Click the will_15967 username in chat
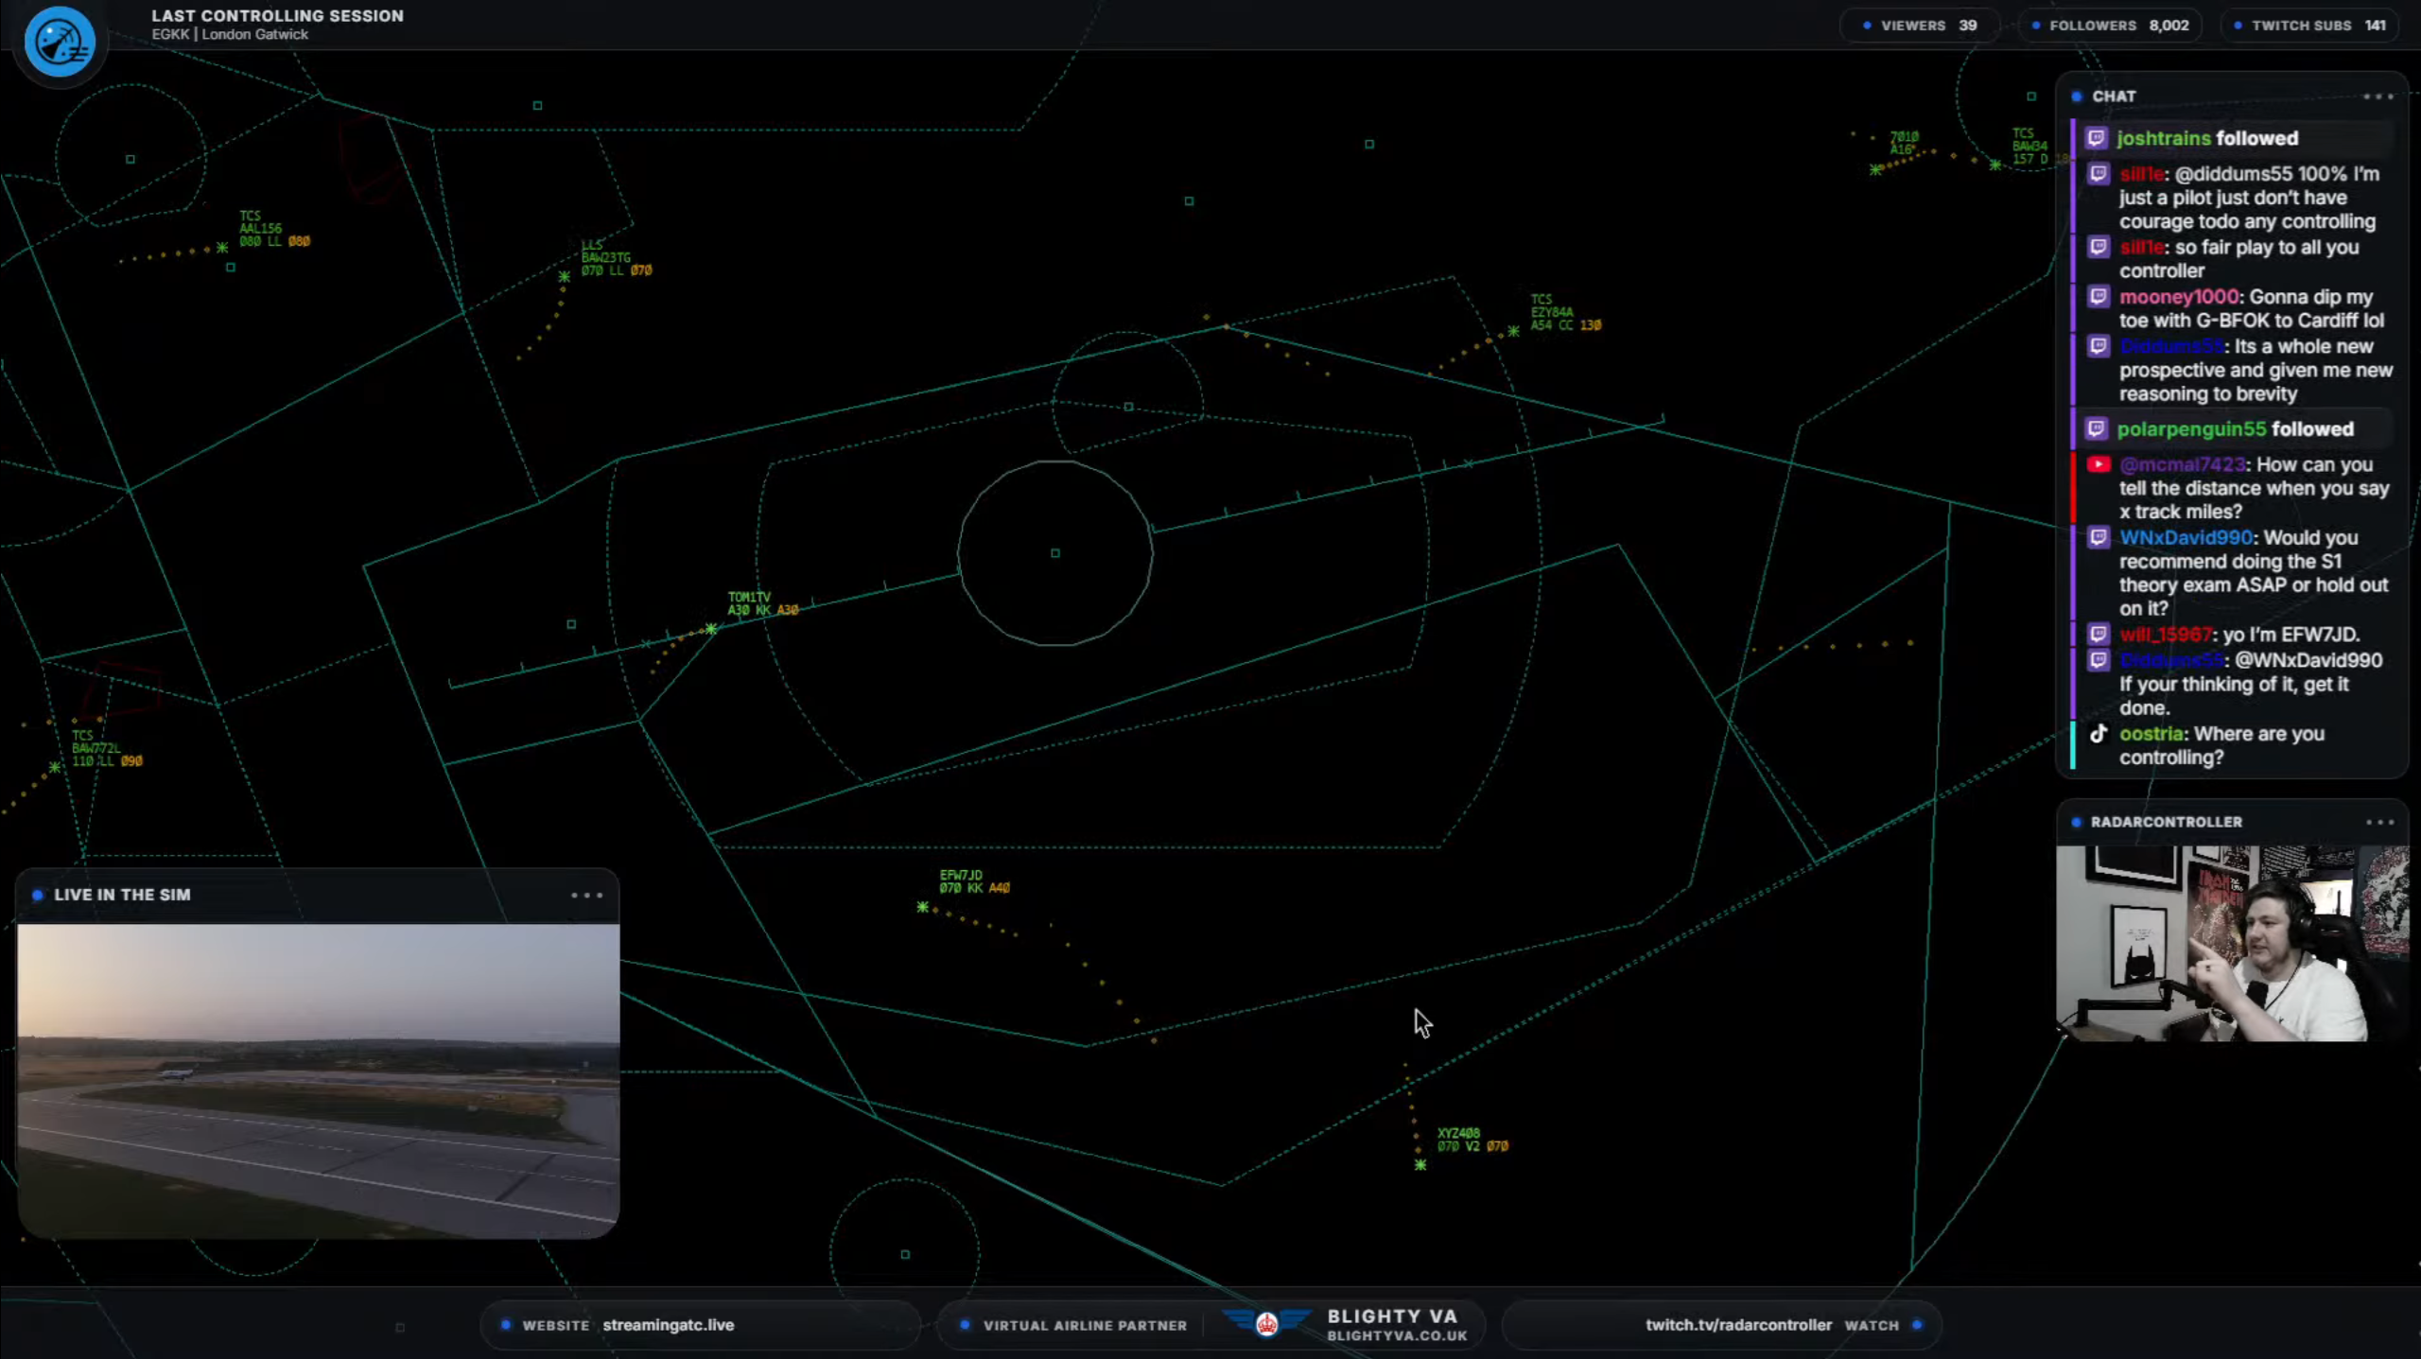The width and height of the screenshot is (2421, 1359). point(2166,635)
